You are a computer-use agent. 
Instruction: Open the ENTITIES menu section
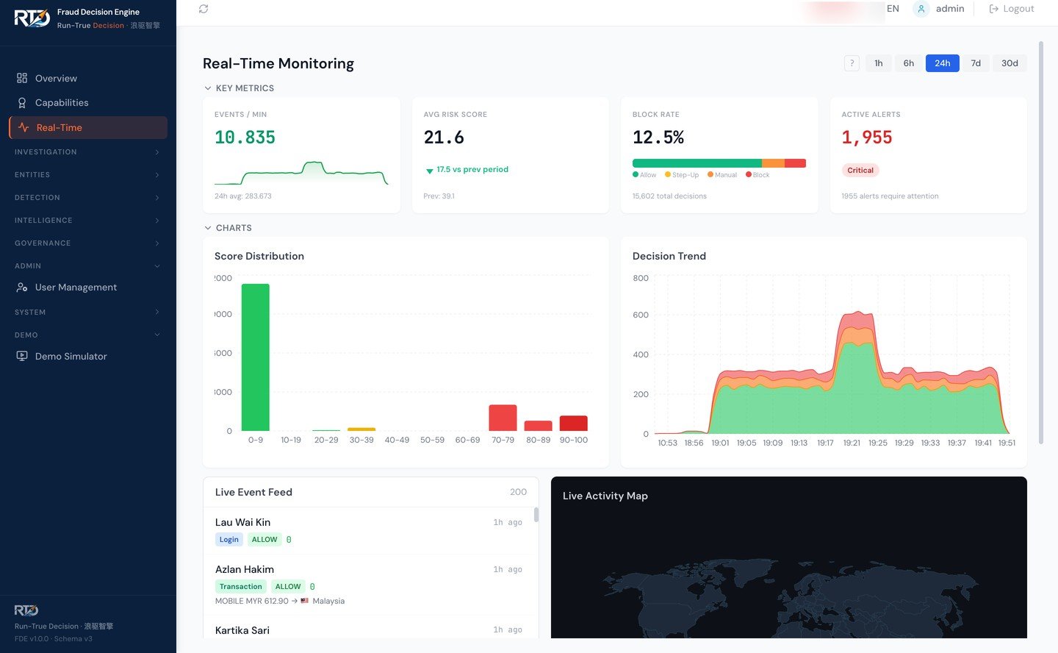(87, 175)
